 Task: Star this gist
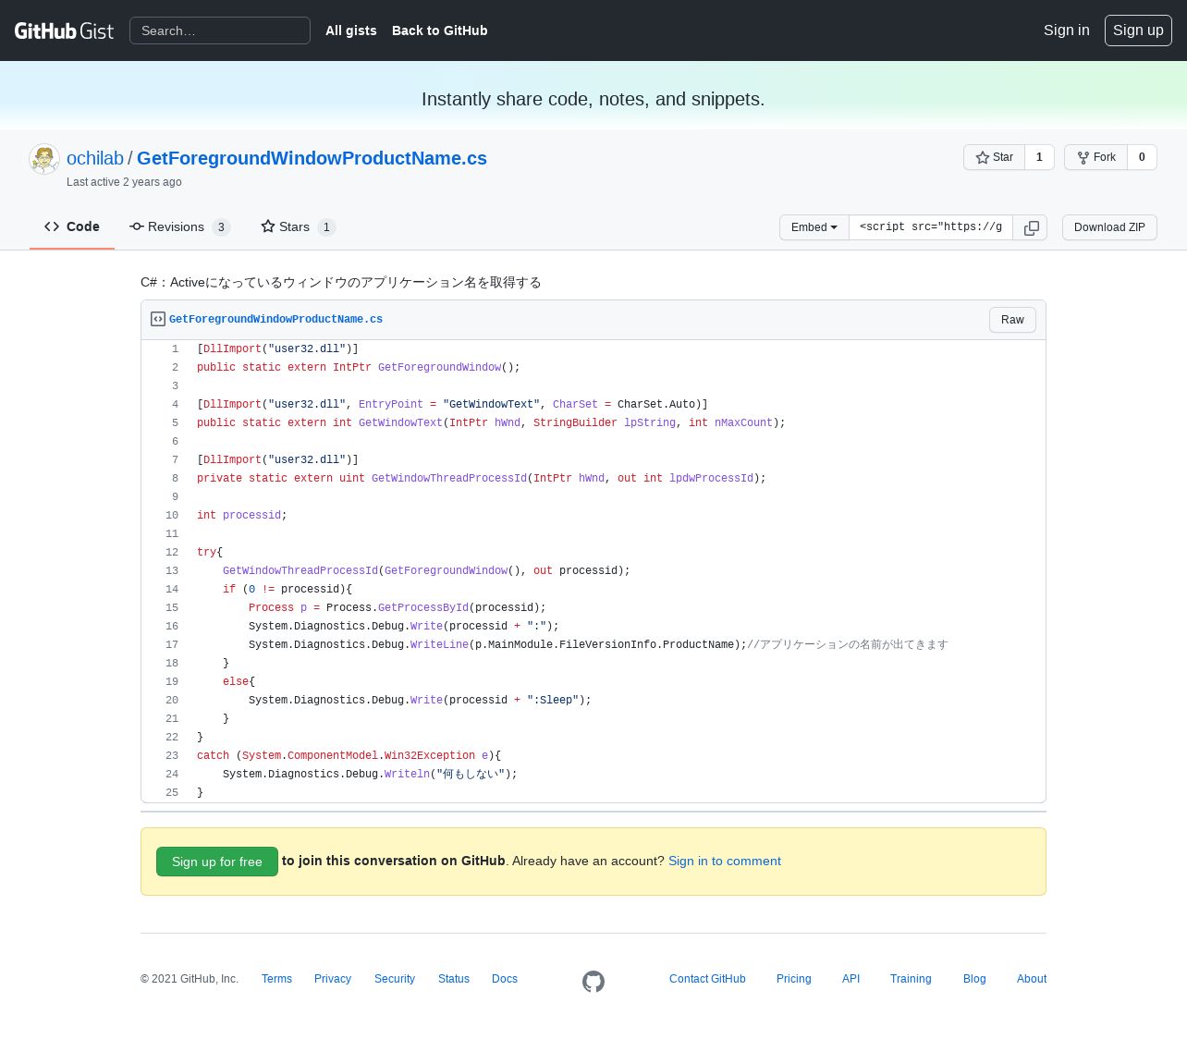pos(994,157)
